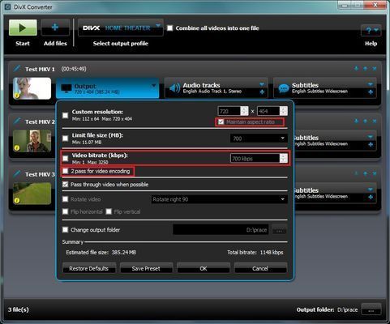Open the Help question mark icon
The image size is (390, 324).
(x=371, y=31)
